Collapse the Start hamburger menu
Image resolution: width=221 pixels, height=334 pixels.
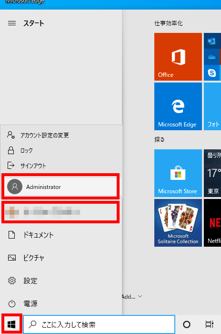(x=12, y=23)
